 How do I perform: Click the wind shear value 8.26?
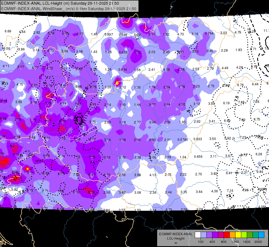click(93, 87)
